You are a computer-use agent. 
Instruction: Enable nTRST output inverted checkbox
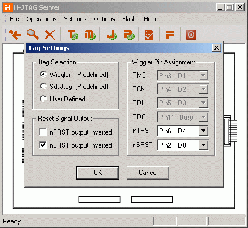pyautogui.click(x=43, y=132)
